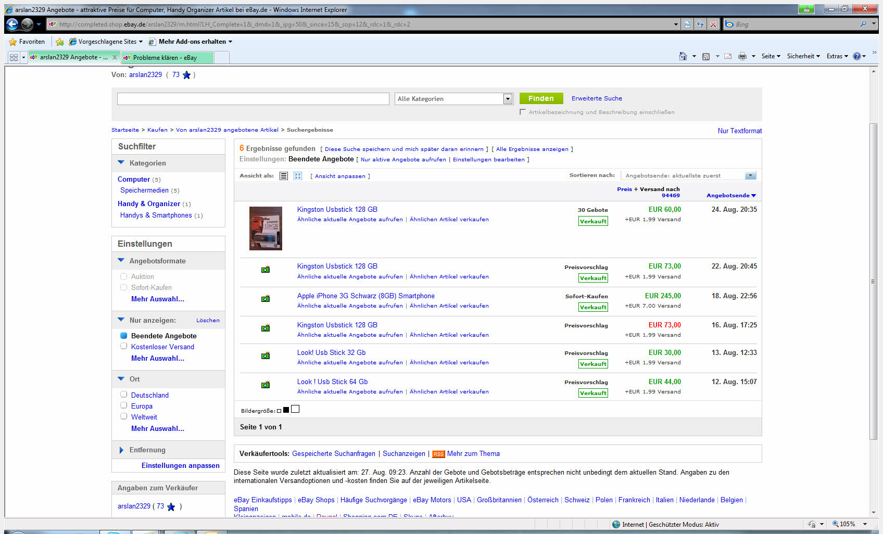Select the largest Bildergröße square
The height and width of the screenshot is (534, 883).
point(295,409)
